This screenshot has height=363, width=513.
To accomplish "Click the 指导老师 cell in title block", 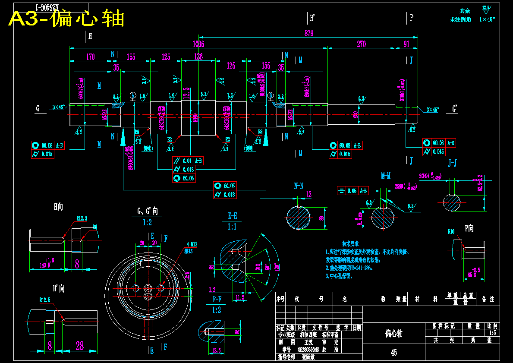I will point(286,357).
